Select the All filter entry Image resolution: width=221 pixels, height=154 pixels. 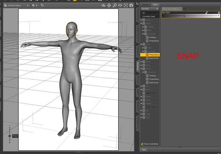coord(144,13)
